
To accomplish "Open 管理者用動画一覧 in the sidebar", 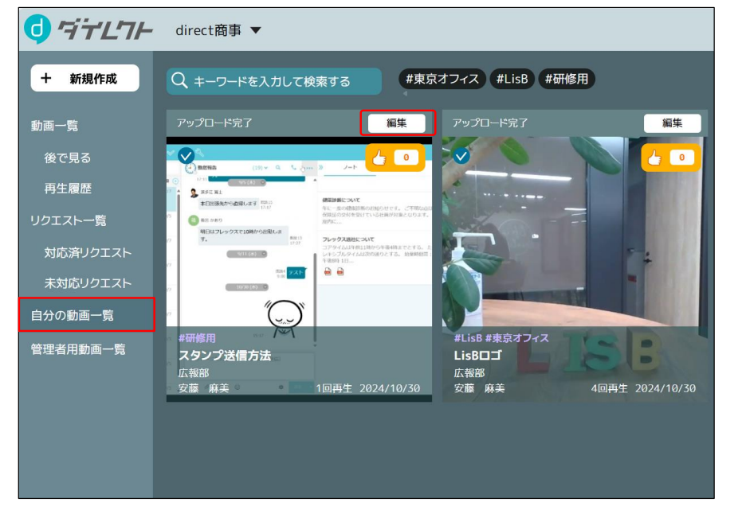I will coord(78,349).
